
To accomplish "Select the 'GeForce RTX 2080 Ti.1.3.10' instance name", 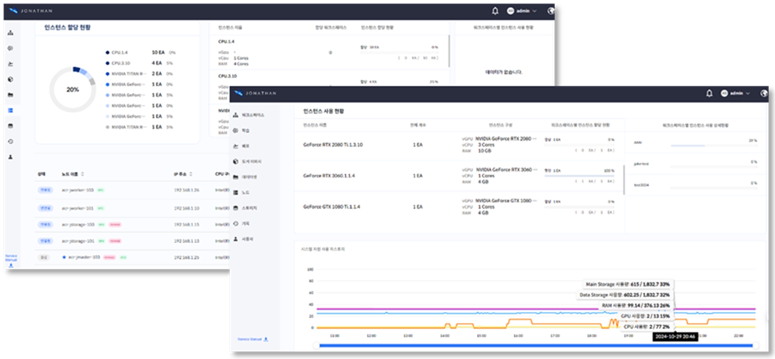I will pos(333,145).
